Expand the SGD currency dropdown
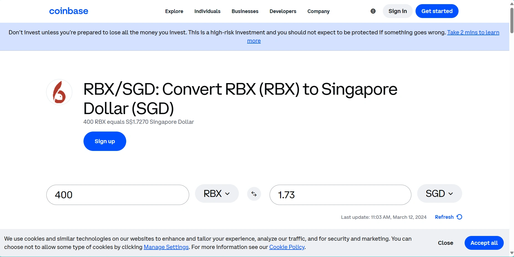This screenshot has height=257, width=514. pos(439,193)
